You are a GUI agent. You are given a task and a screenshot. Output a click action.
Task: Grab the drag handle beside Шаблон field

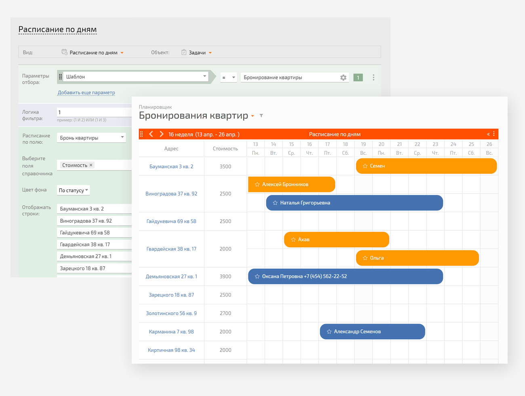click(61, 77)
